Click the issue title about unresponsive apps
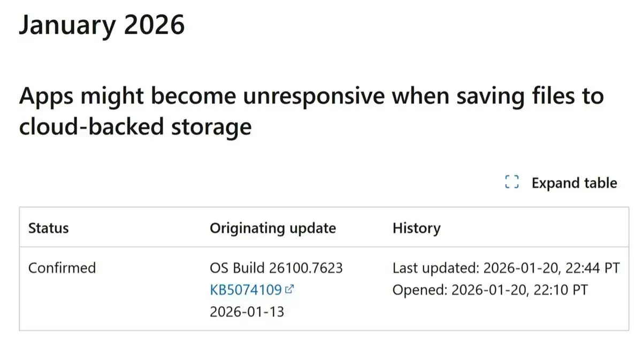 pyautogui.click(x=311, y=111)
